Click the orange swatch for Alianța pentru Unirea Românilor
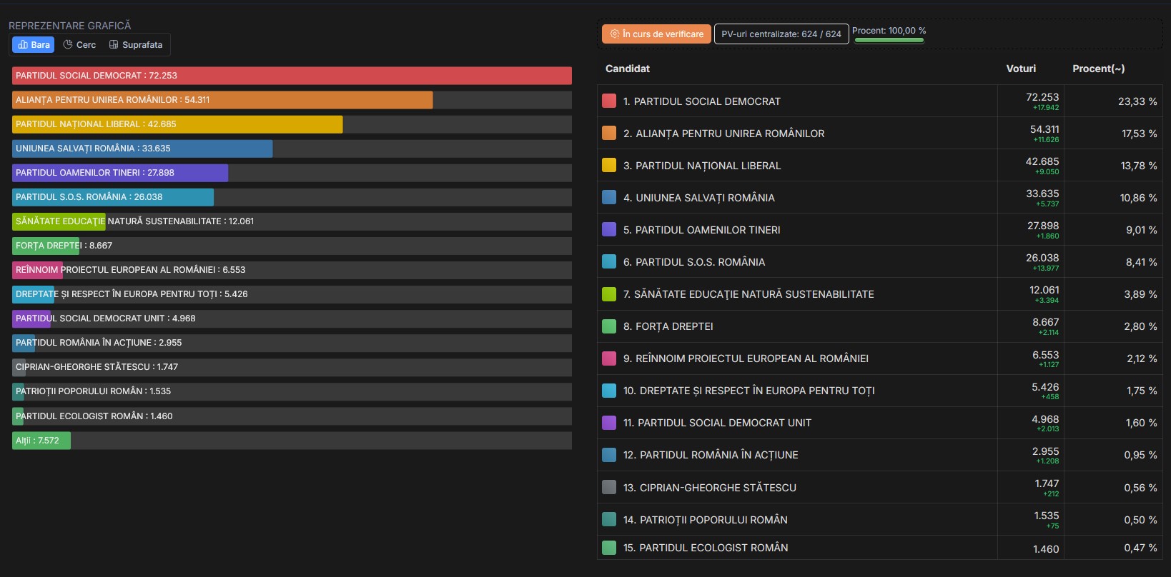1171x577 pixels. pos(609,133)
